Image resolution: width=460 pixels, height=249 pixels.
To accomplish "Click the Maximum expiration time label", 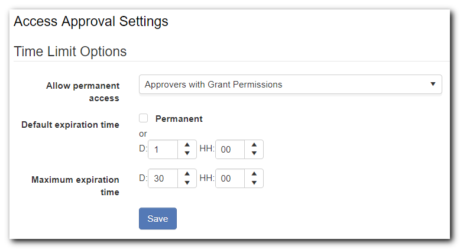I will 76,186.
